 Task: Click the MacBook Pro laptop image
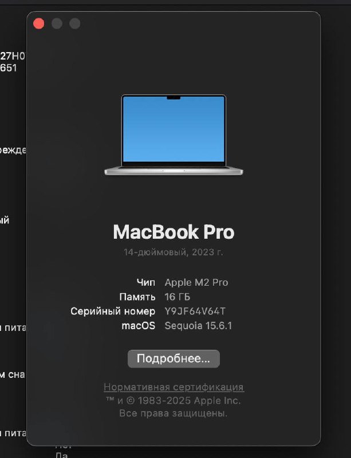pyautogui.click(x=173, y=135)
